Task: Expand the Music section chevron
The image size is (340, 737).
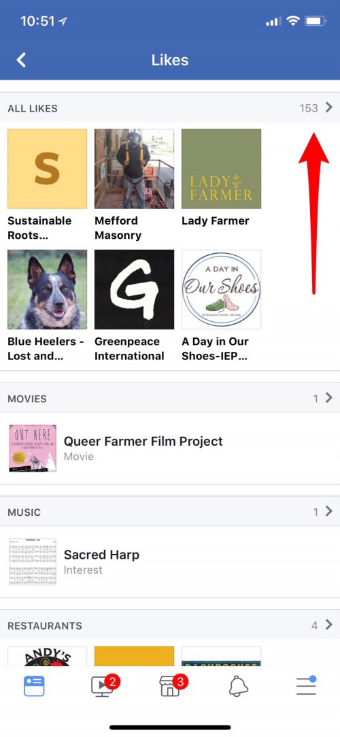Action: pyautogui.click(x=328, y=511)
